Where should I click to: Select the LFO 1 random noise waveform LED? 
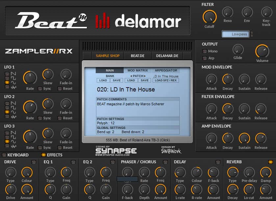tap(7, 87)
